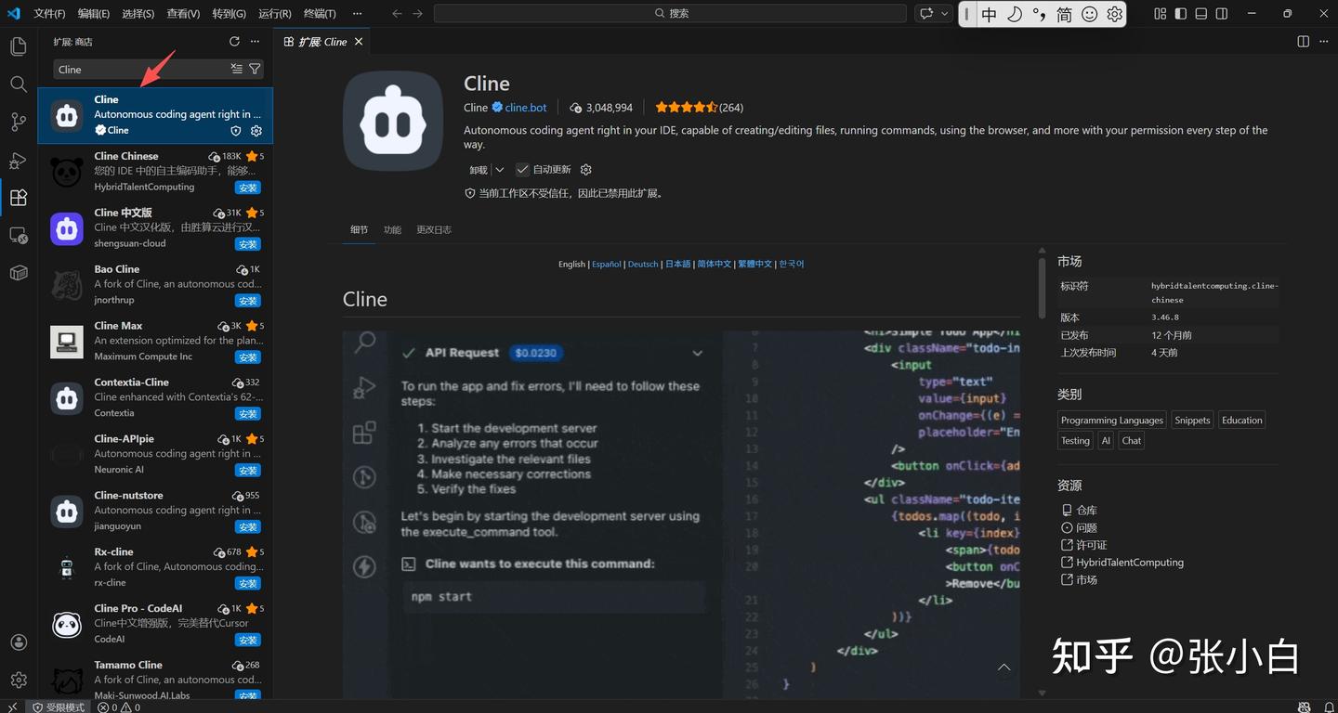Image resolution: width=1338 pixels, height=713 pixels.
Task: Expand the Copilot chat dropdown chevron
Action: pos(945,14)
